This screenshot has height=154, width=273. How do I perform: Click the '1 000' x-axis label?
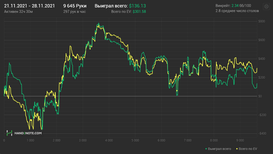tap(30, 140)
